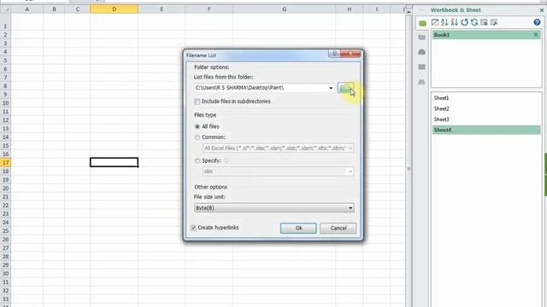This screenshot has width=547, height=307.
Task: Select column H header
Action: pyautogui.click(x=350, y=9)
